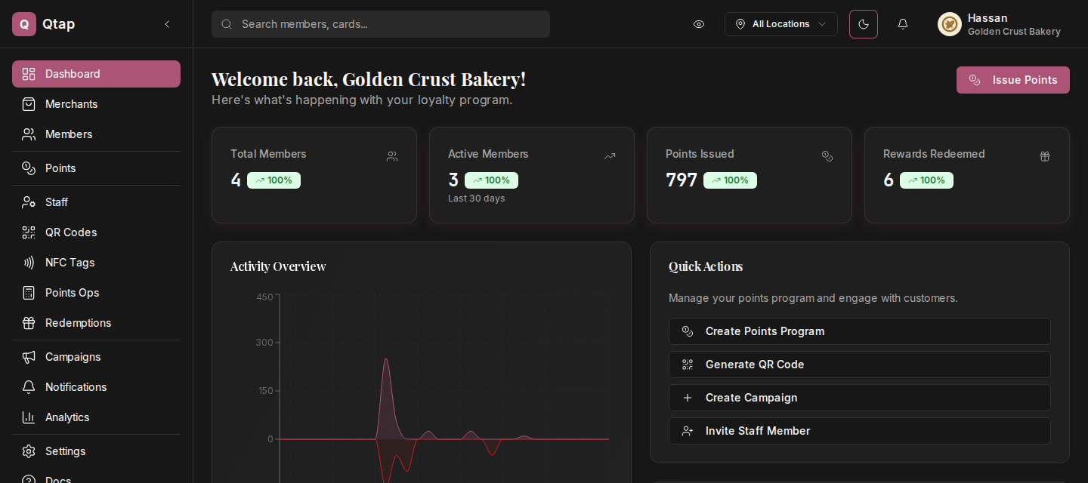This screenshot has width=1088, height=483.
Task: Open Settings page
Action: 96,451
